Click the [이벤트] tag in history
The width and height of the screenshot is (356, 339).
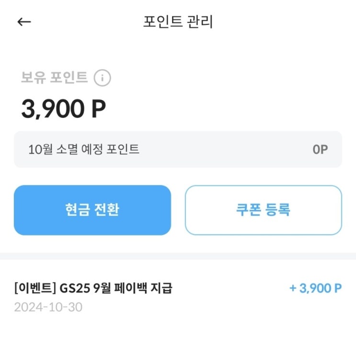tap(34, 288)
